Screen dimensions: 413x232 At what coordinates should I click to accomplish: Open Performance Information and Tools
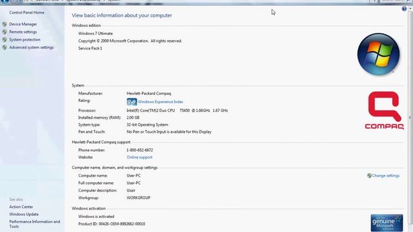tap(34, 224)
